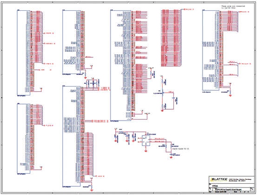
Task: Click ground symbol under bottom-center FPGA block
Action: [92, 190]
